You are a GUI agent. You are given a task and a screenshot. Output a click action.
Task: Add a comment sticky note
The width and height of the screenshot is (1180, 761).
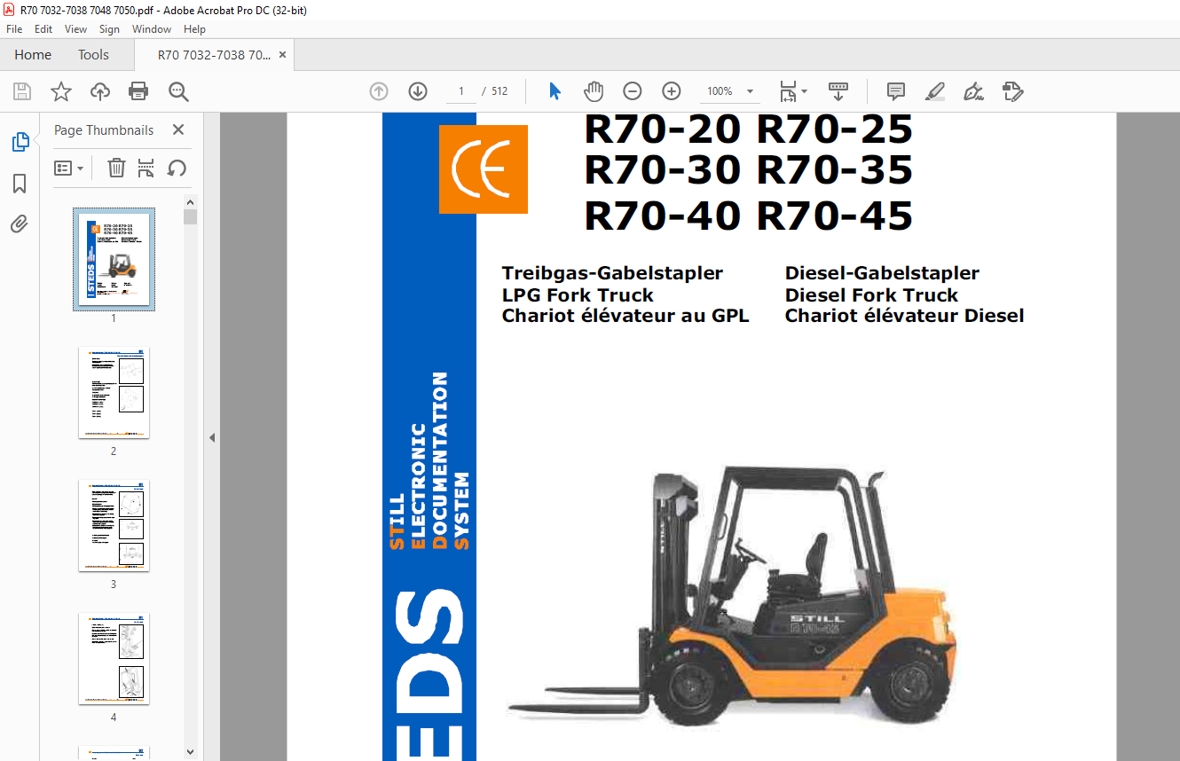click(x=896, y=91)
